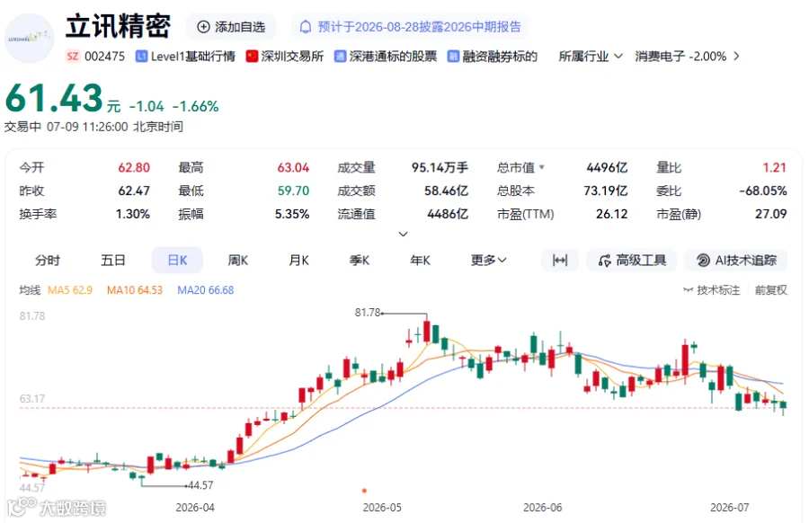Click the MA5 62.9 indicator label
This screenshot has height=523, width=809.
point(69,290)
